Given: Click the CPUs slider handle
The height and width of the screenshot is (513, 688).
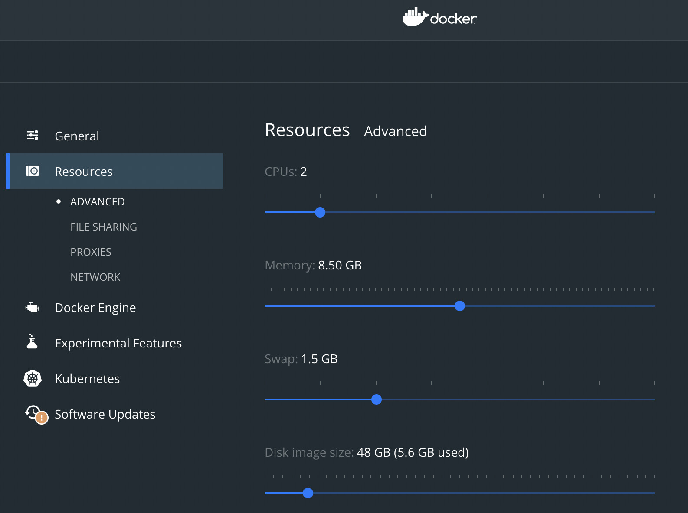Looking at the screenshot, I should coord(320,212).
